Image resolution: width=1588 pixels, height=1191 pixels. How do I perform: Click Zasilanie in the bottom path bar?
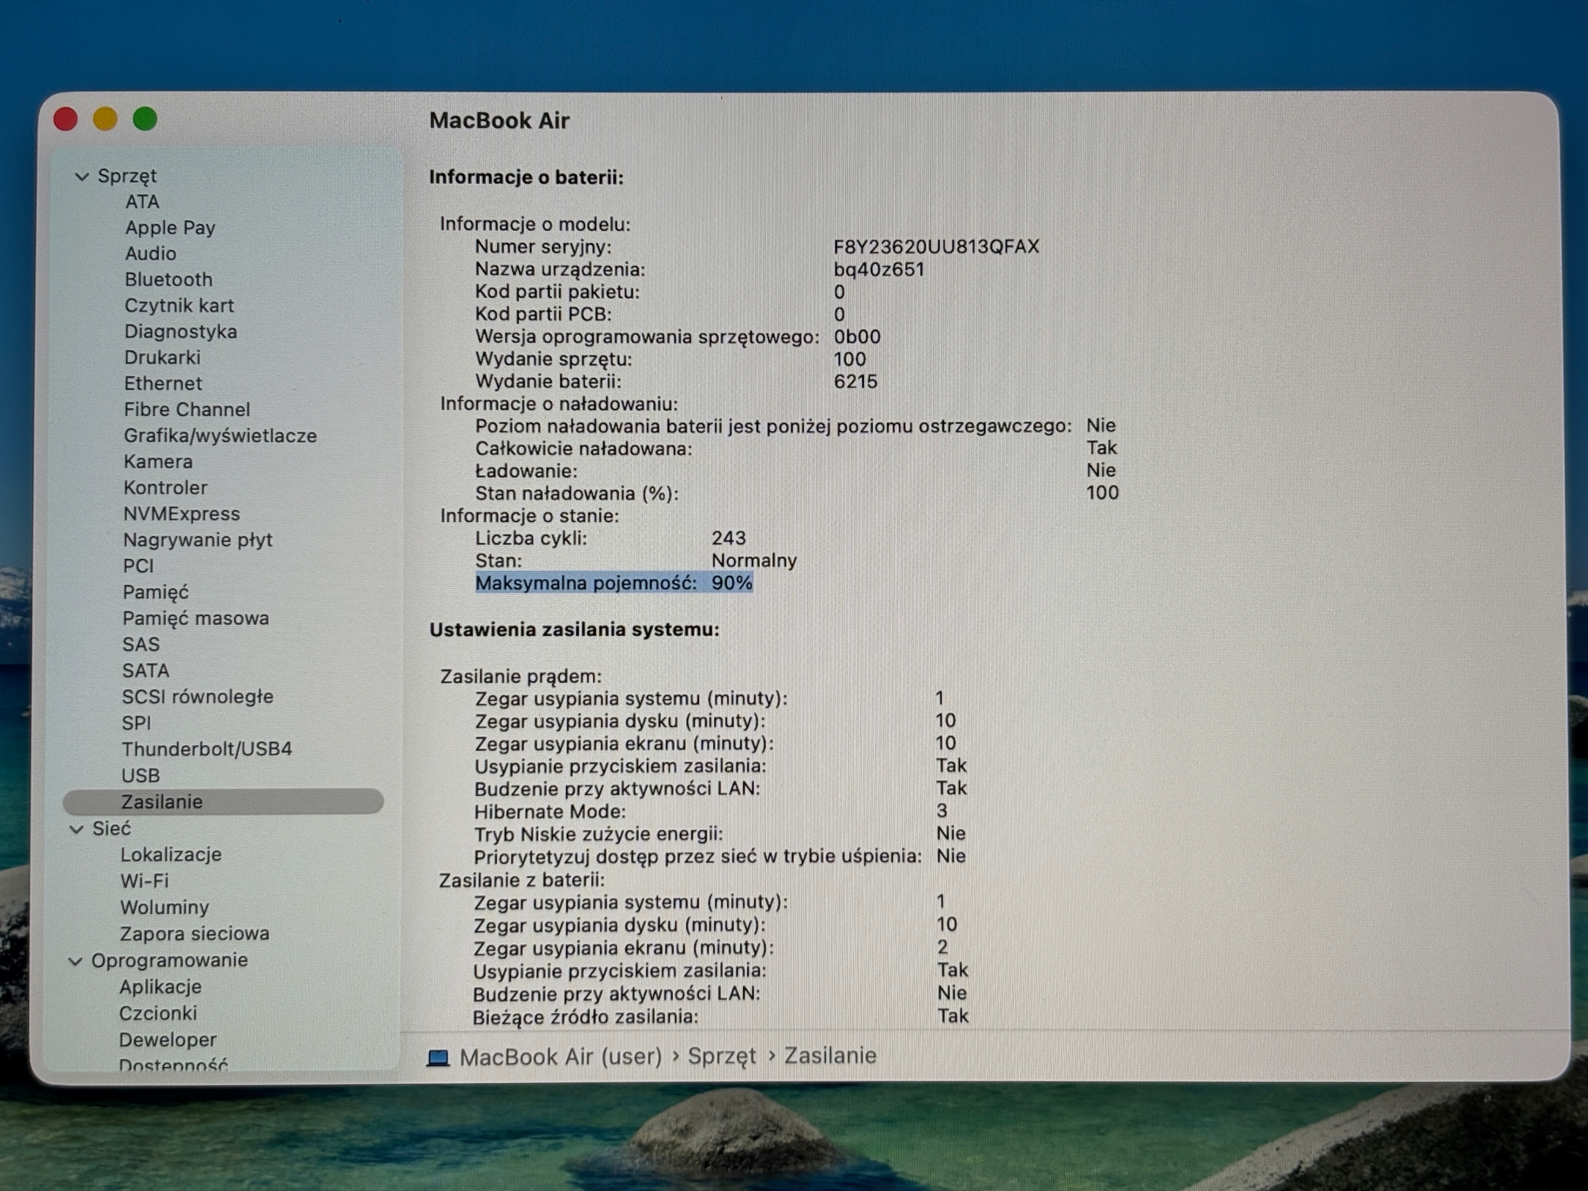pos(830,1056)
